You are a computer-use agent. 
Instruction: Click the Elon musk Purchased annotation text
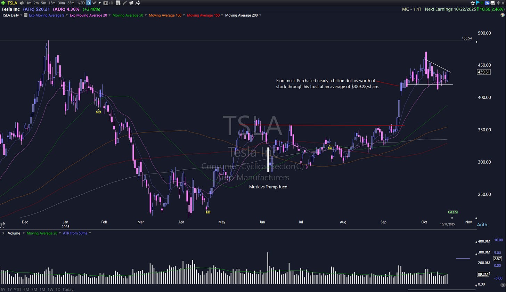(x=327, y=83)
